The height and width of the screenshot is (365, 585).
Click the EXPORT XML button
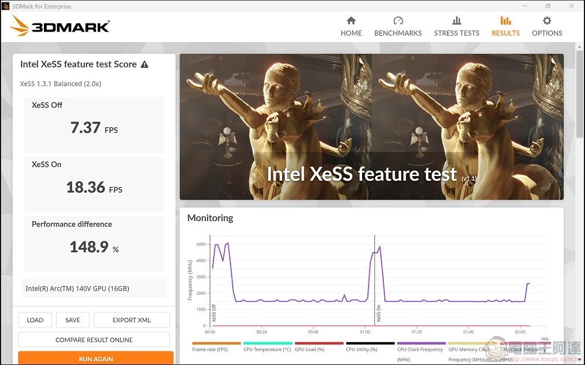point(132,320)
